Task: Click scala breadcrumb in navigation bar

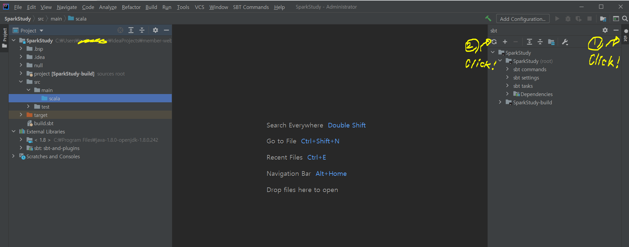Action: (x=77, y=19)
